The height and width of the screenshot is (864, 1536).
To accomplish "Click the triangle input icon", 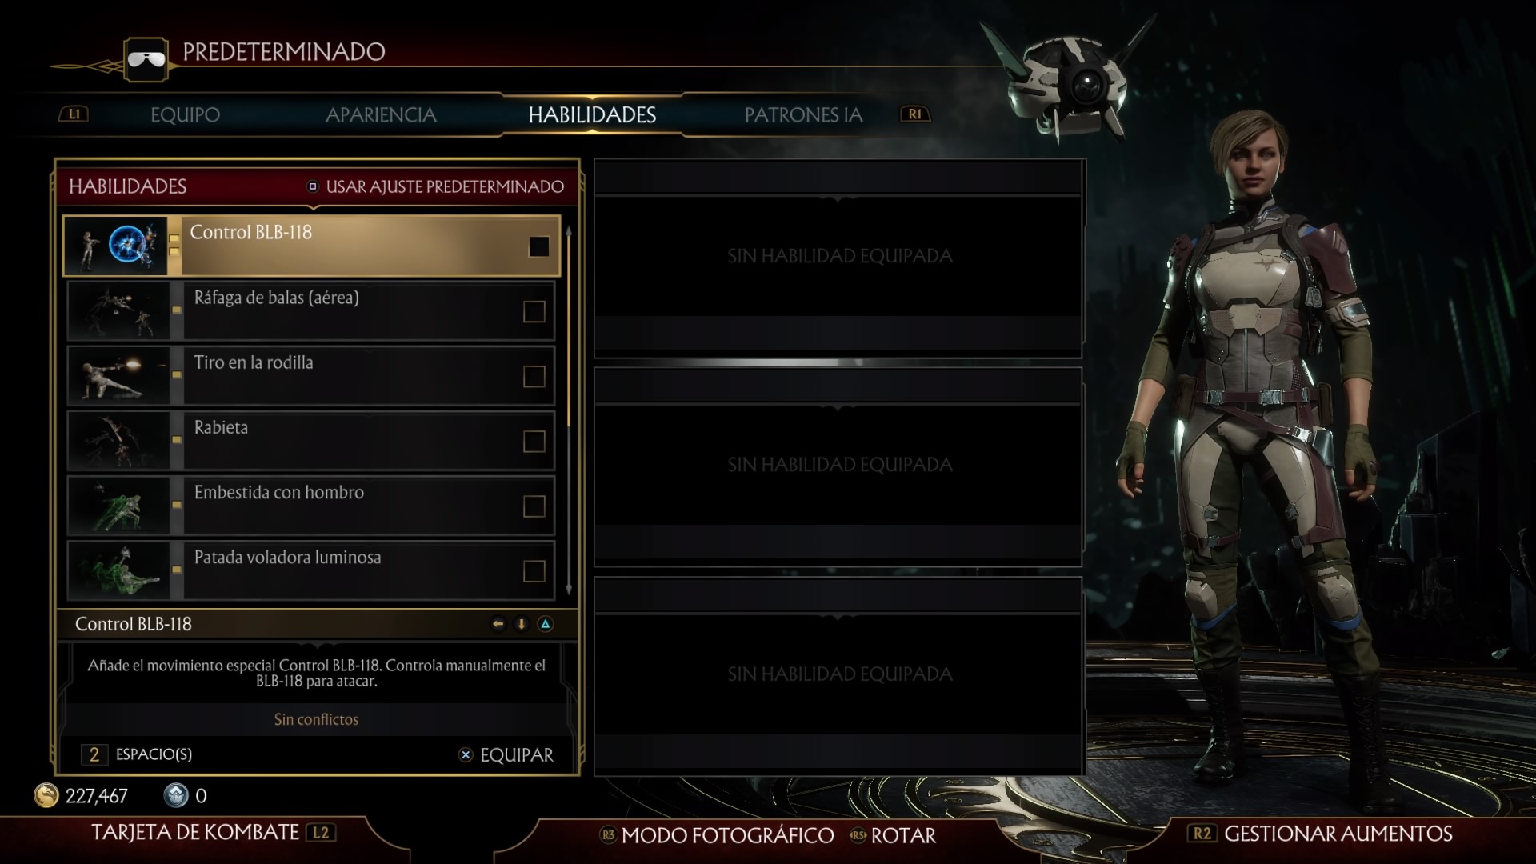I will [546, 624].
